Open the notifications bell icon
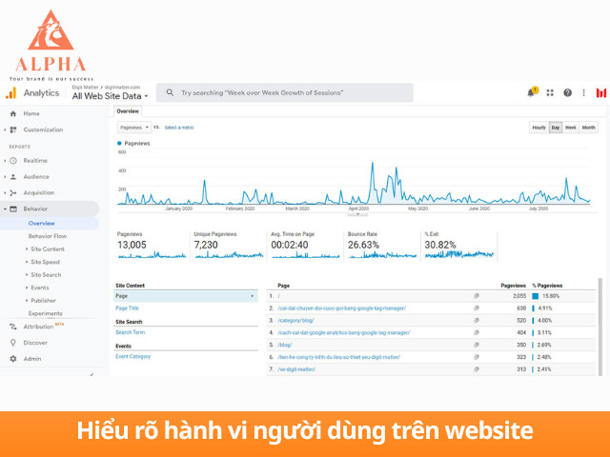610x457 pixels. 531,92
